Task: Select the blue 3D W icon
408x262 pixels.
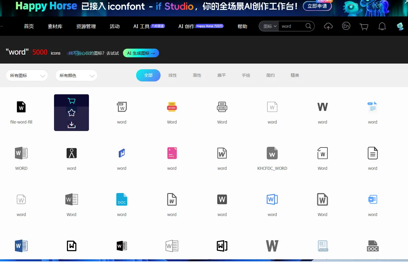Action: [122, 153]
